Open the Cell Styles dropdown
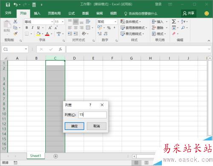Viewport: 213px width, 166px height. (x=132, y=34)
